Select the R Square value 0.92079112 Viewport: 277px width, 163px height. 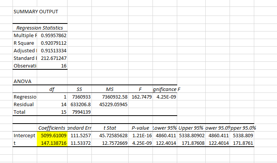coord(53,43)
